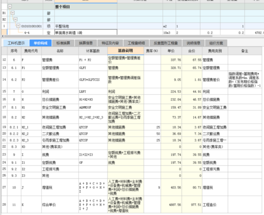Go to the 换算信息 tab

click(86, 43)
